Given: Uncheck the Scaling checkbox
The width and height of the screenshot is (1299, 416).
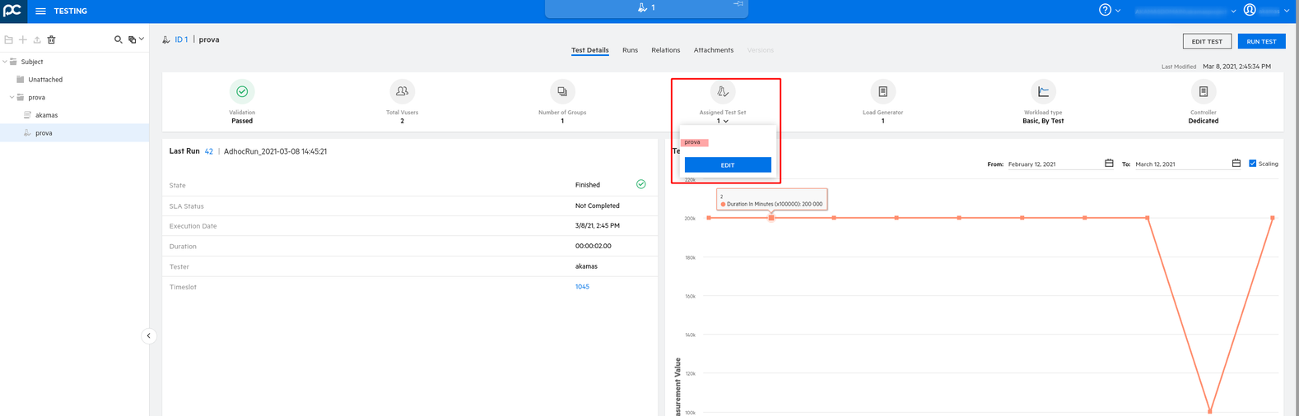Looking at the screenshot, I should [1252, 164].
